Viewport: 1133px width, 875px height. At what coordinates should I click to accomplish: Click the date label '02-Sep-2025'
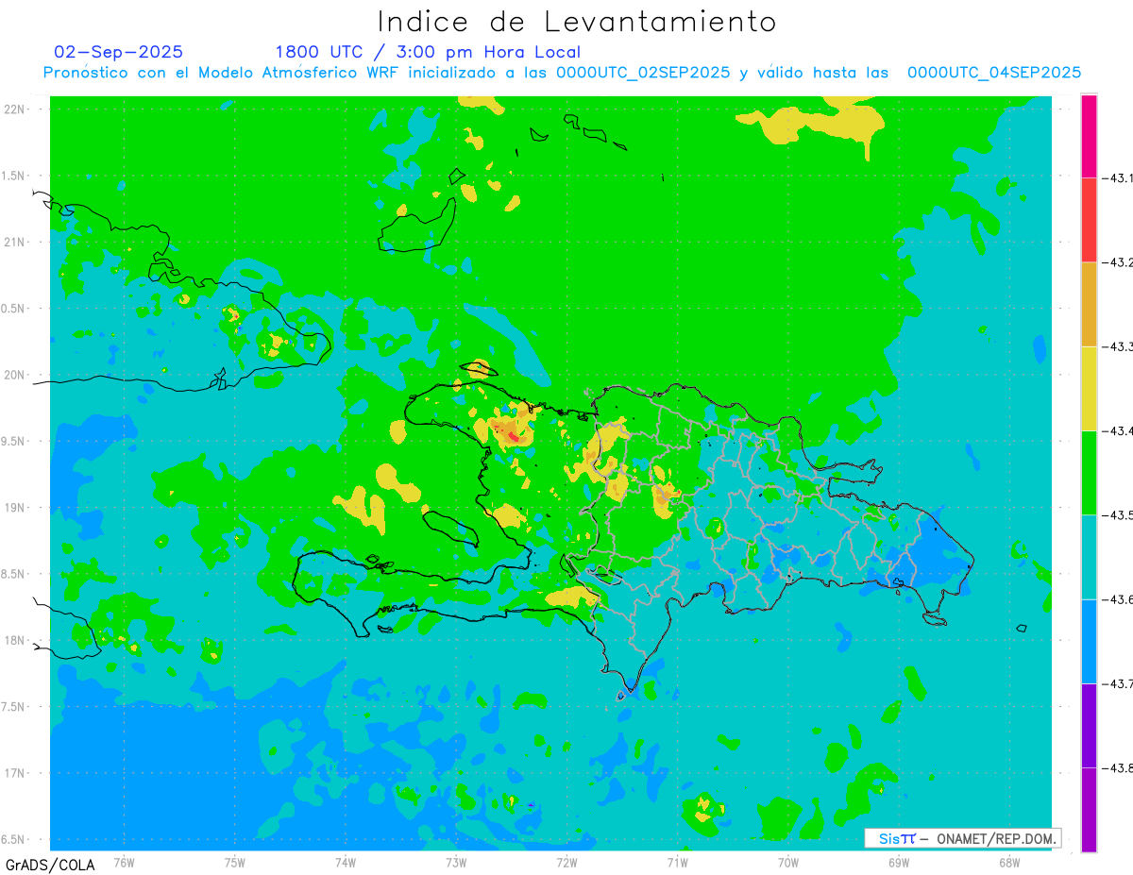click(119, 52)
